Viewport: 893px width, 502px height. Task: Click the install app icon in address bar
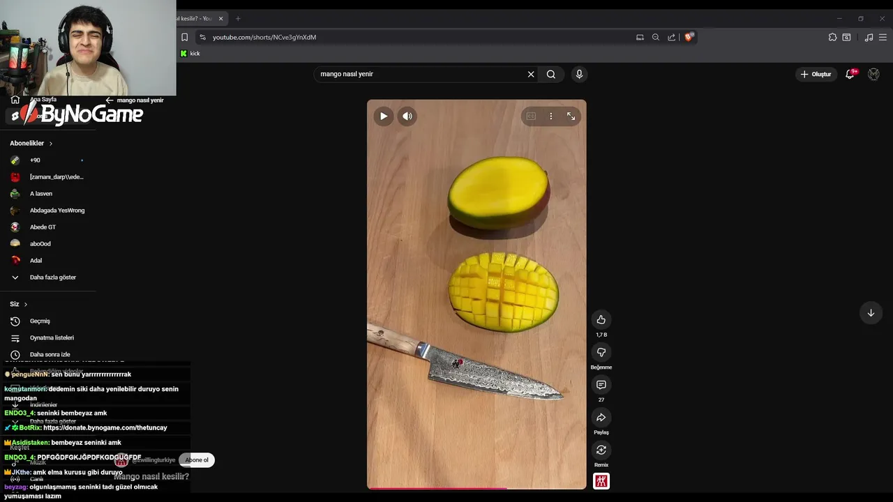click(640, 37)
